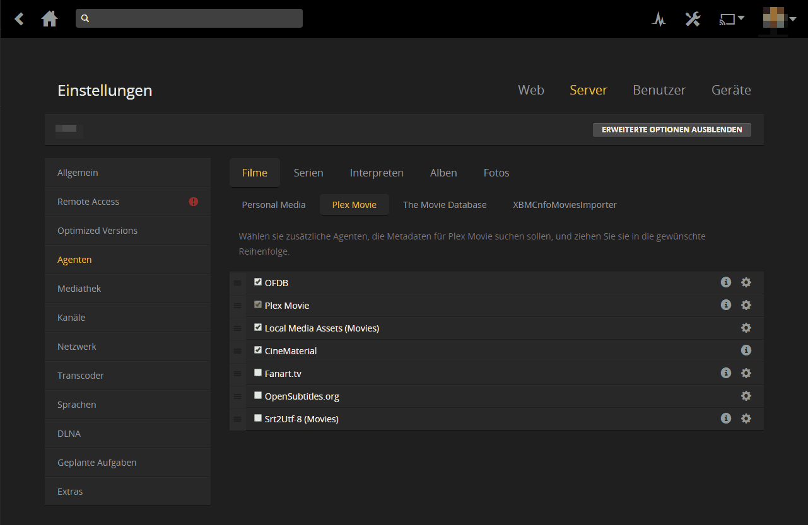The width and height of the screenshot is (808, 525).
Task: Go to Geplante Aufgaben in the sidebar
Action: coord(127,463)
